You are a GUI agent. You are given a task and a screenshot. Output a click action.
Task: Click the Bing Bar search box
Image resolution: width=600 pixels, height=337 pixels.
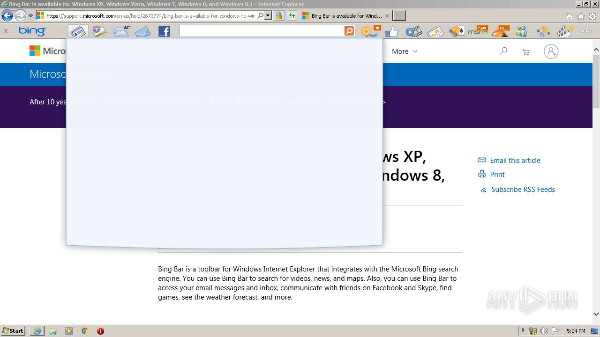(262, 31)
